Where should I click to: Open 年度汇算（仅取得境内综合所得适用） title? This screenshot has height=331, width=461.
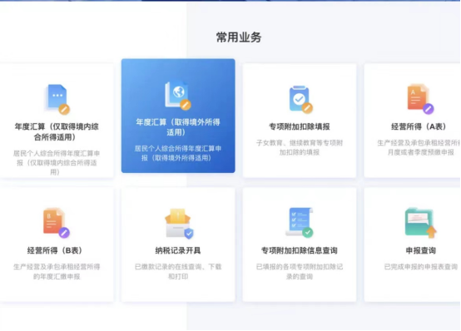57,131
